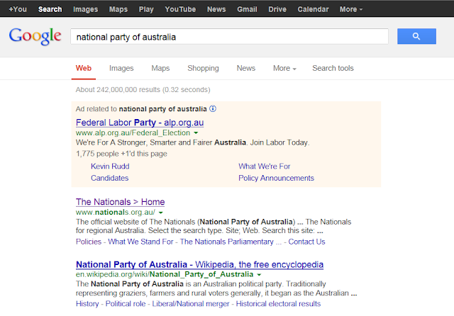Expand the green arrow beside nationals.org.au URL
Viewport: 454px width, 316px height.
click(161, 213)
